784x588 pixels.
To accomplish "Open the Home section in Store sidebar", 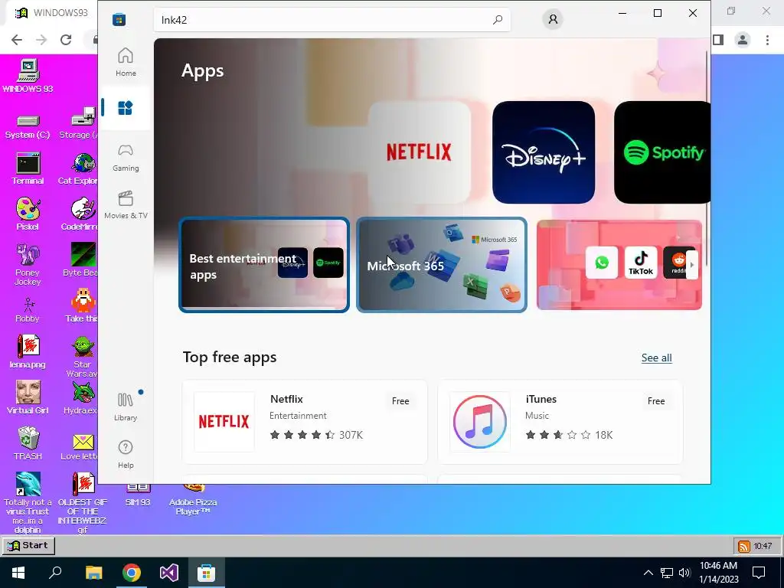I will pos(126,62).
